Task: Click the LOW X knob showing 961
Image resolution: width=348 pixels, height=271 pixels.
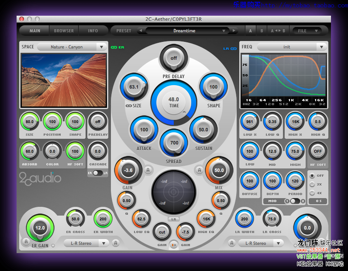Action: pos(249,121)
